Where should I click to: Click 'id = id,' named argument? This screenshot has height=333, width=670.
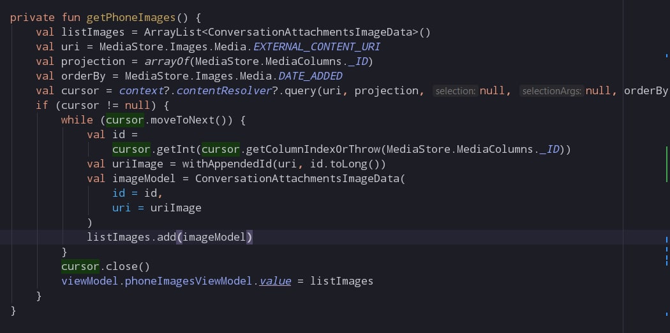click(x=138, y=193)
